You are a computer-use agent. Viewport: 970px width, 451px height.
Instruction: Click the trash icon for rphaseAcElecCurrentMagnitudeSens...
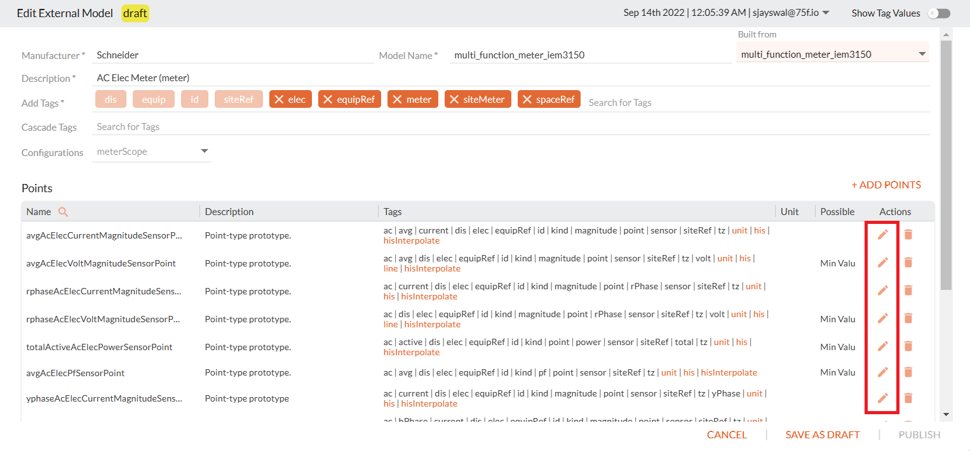(x=908, y=290)
